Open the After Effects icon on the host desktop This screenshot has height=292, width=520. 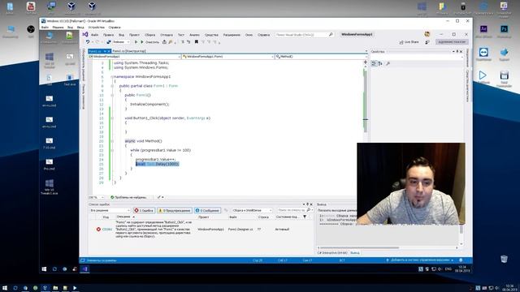tap(483, 29)
